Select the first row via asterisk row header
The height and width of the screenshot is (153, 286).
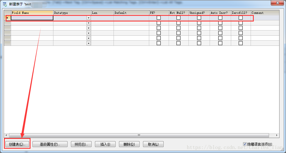pos(7,18)
